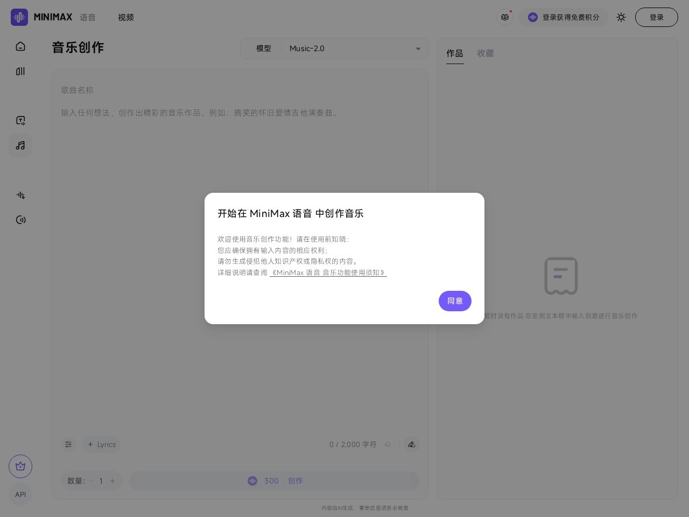The image size is (689, 517).
Task: Click the 歌曲名称 song title field
Action: [240, 90]
